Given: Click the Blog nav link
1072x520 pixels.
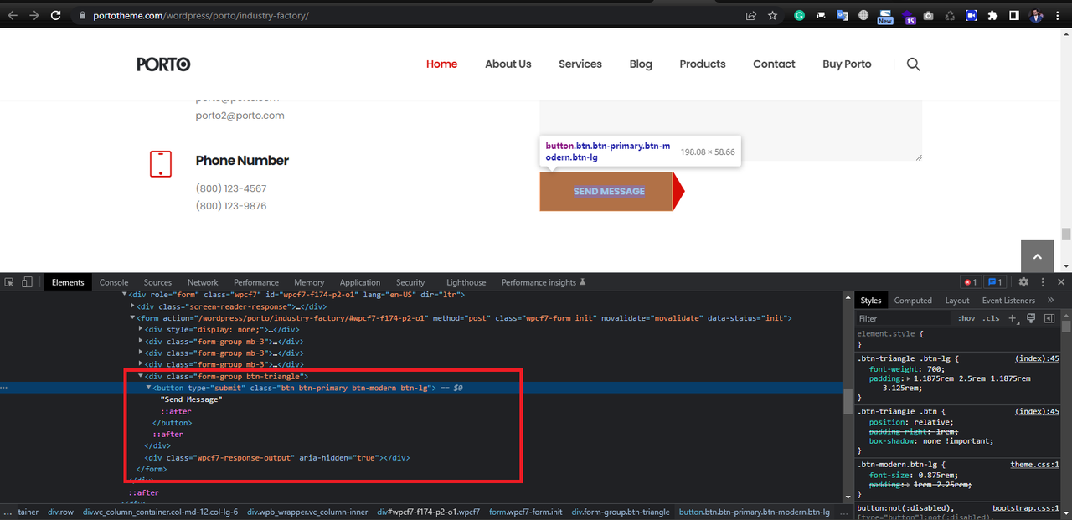Looking at the screenshot, I should (641, 64).
